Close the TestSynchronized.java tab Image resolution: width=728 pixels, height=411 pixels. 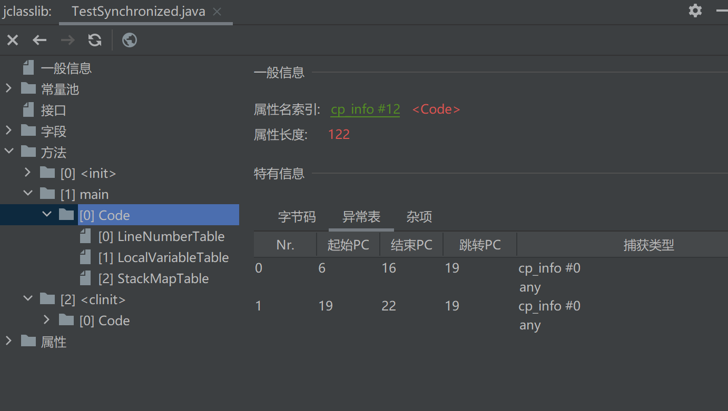tap(217, 12)
